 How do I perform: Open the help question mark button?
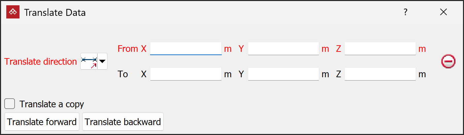click(x=406, y=12)
